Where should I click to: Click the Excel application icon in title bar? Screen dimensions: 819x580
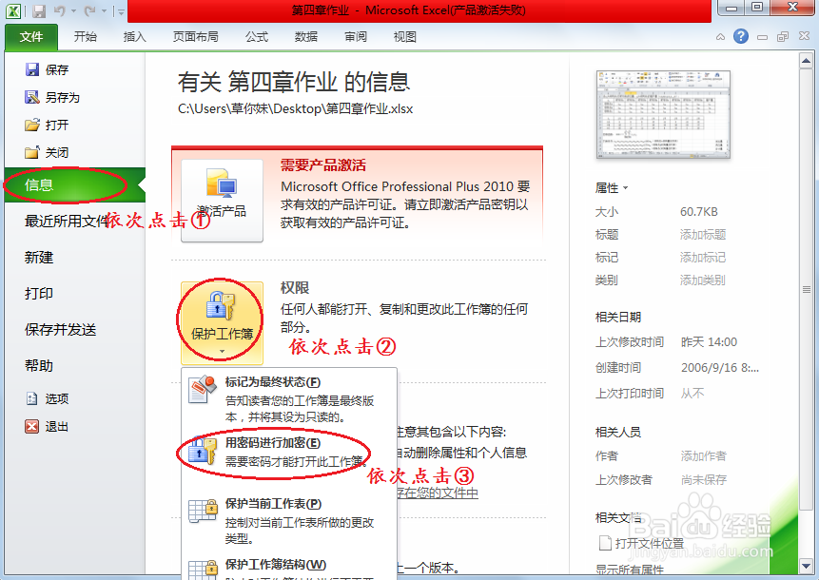[x=13, y=11]
